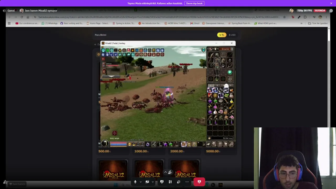Viewport: 336px width, 189px height.
Task: Open the Genel voice channel label
Action: click(11, 10)
